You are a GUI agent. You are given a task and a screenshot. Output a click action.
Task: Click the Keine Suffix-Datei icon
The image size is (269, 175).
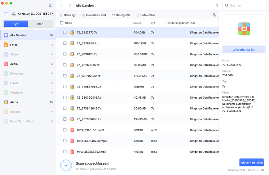[x=6, y=121]
